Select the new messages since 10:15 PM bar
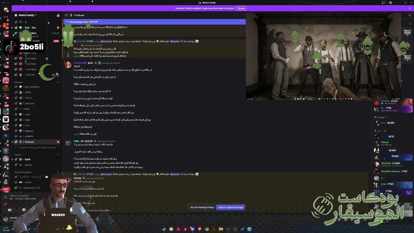The width and height of the screenshot is (414, 233). [x=154, y=22]
